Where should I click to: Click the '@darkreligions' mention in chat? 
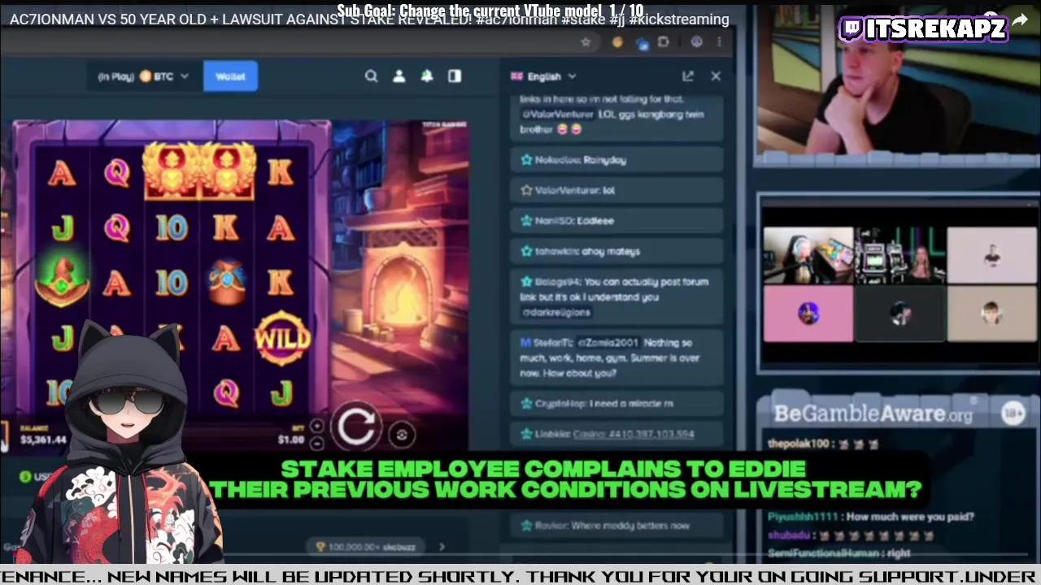click(x=555, y=312)
